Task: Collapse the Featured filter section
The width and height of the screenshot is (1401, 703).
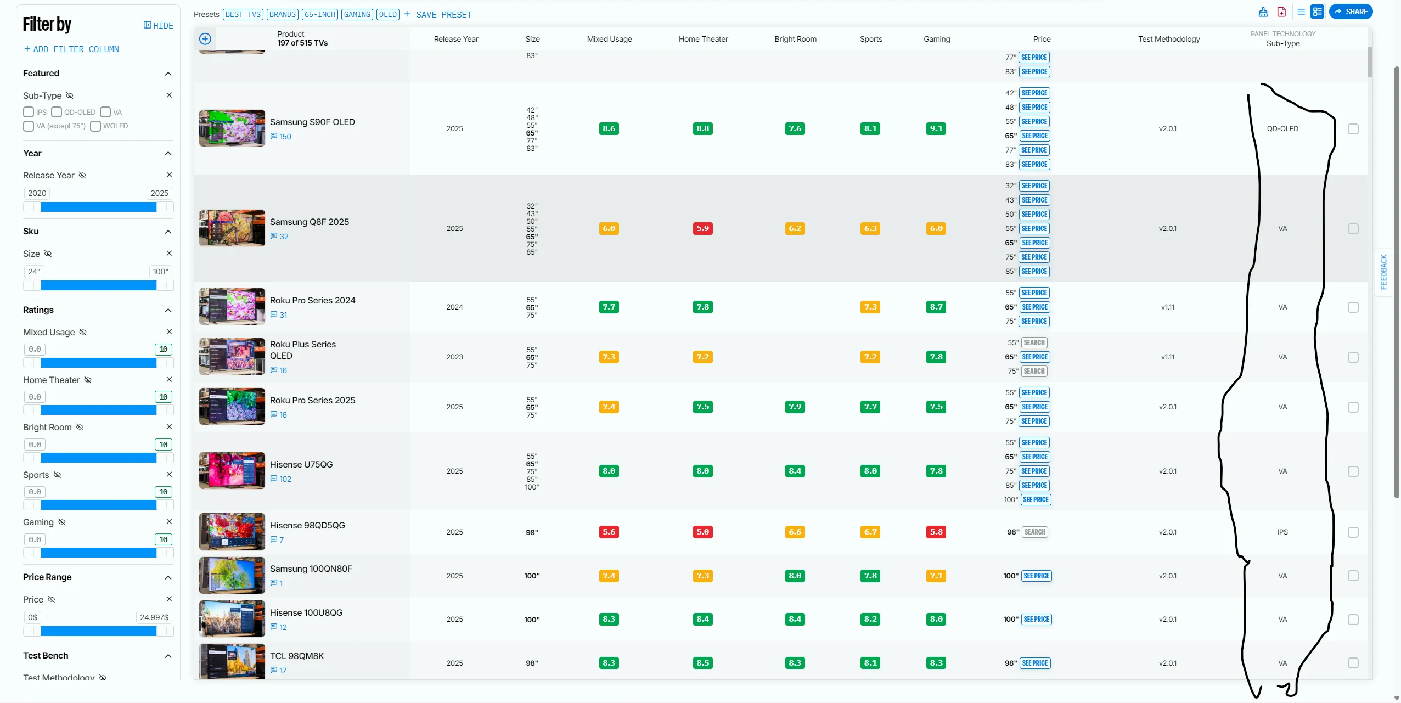Action: [168, 74]
